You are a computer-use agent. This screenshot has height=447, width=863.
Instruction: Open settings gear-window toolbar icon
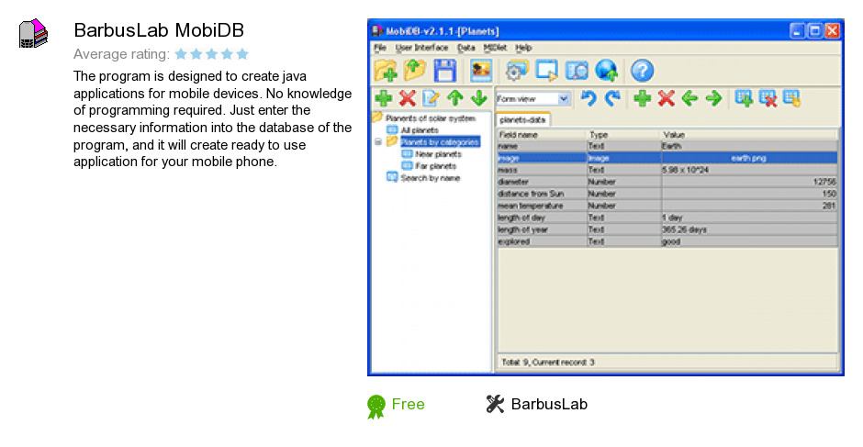tap(517, 71)
